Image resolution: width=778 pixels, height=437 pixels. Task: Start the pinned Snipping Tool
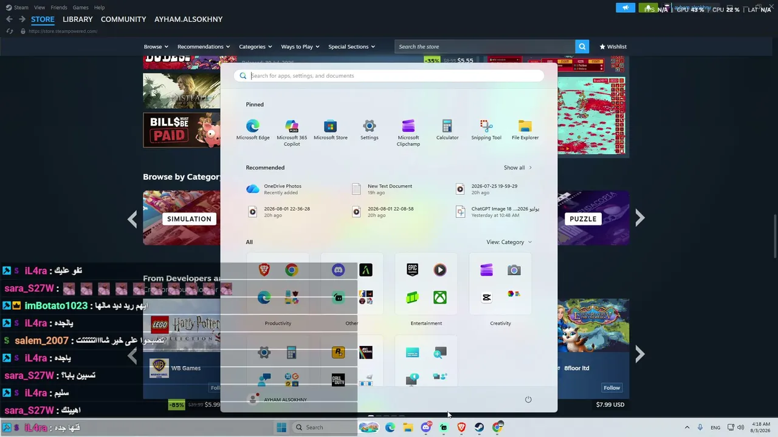pyautogui.click(x=486, y=129)
